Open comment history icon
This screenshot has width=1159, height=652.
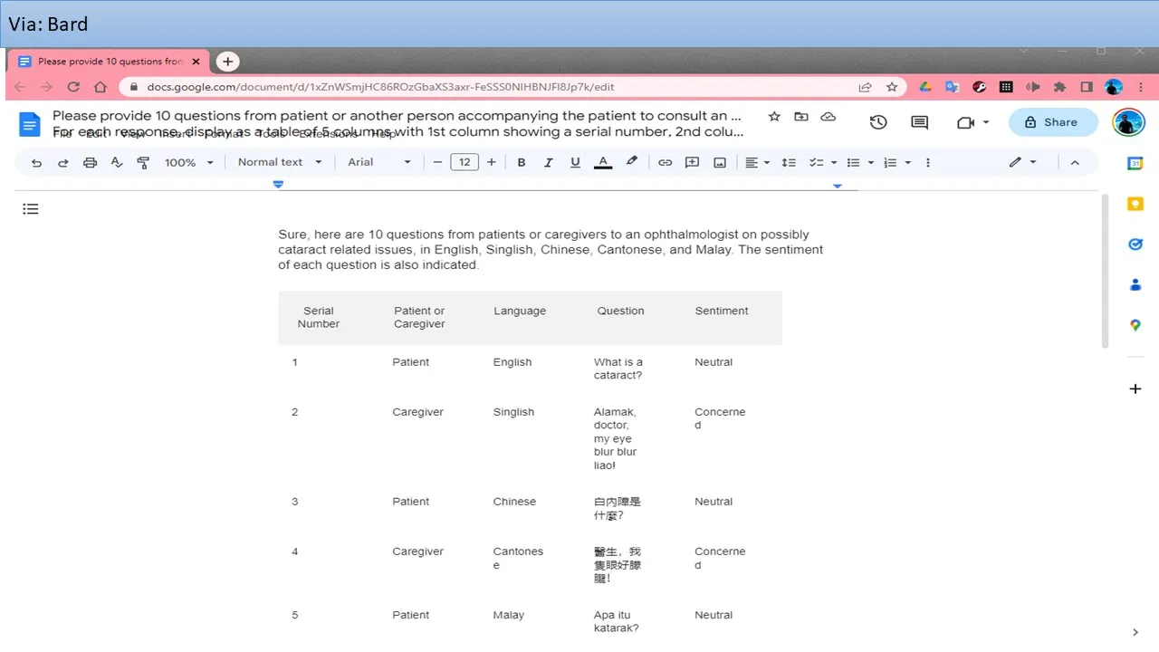(x=920, y=122)
